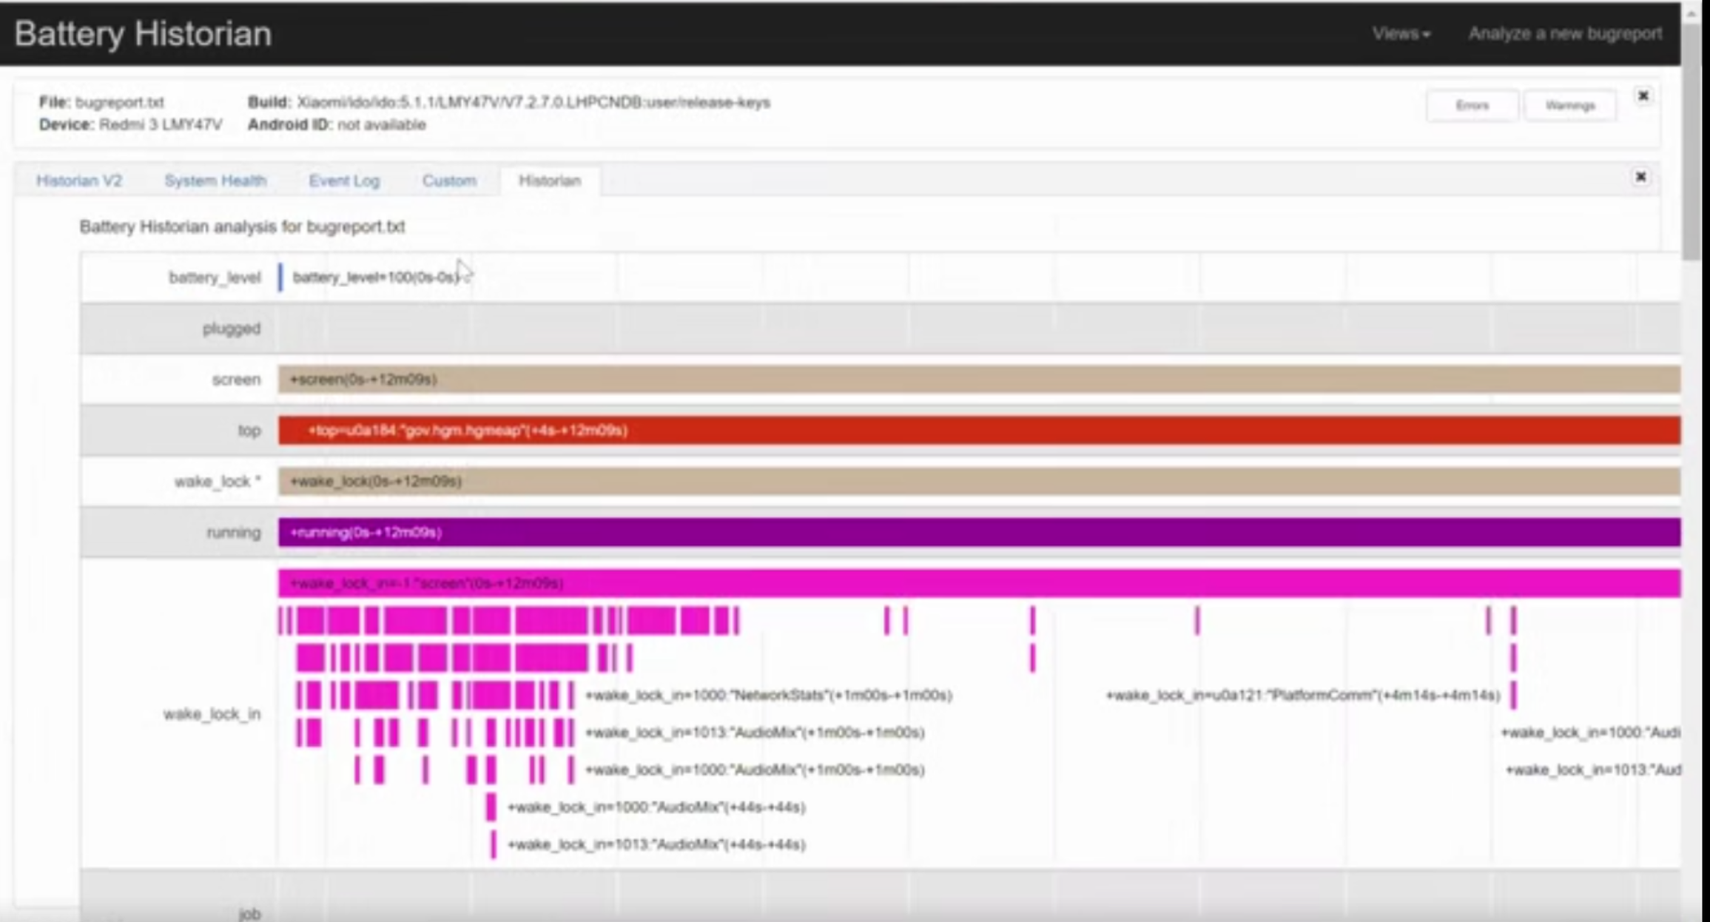Click the blue battery_level marker
This screenshot has width=1710, height=922.
coord(280,277)
